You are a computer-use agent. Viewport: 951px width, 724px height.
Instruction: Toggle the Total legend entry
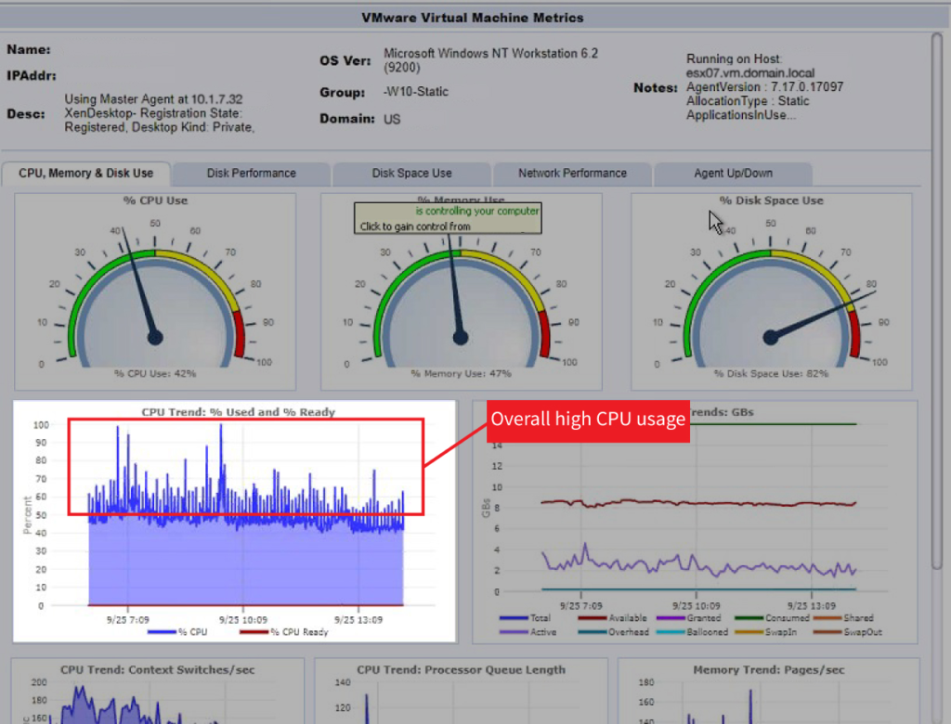(x=525, y=618)
